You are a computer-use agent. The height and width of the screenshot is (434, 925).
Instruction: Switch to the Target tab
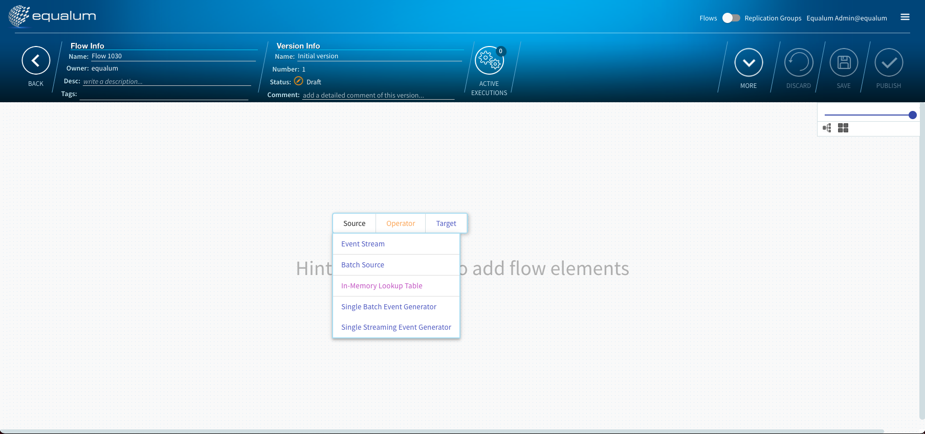446,223
